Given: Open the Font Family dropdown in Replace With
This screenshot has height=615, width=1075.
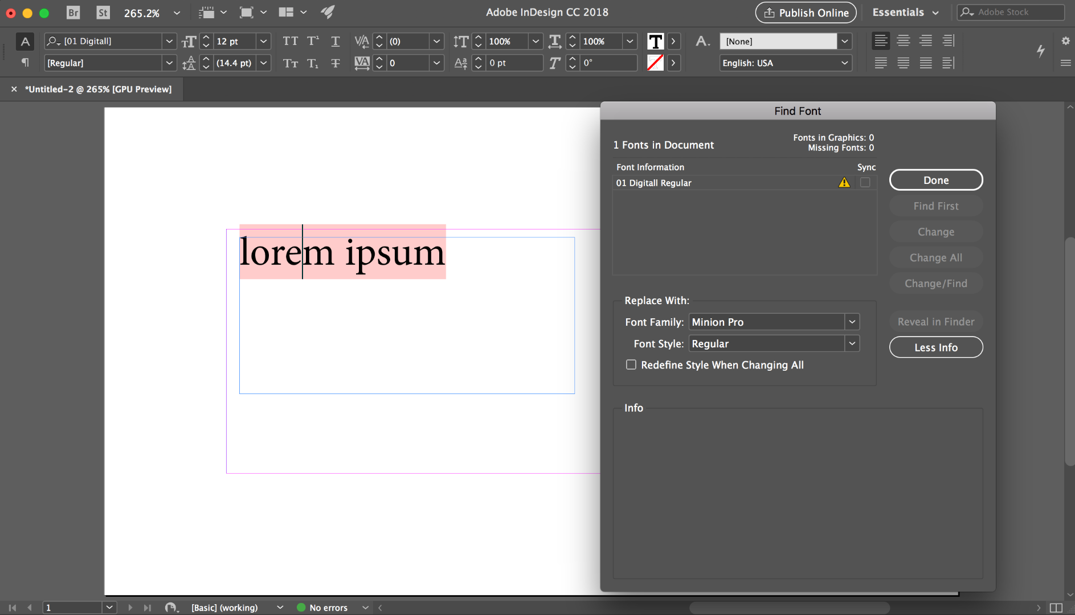Looking at the screenshot, I should tap(852, 322).
